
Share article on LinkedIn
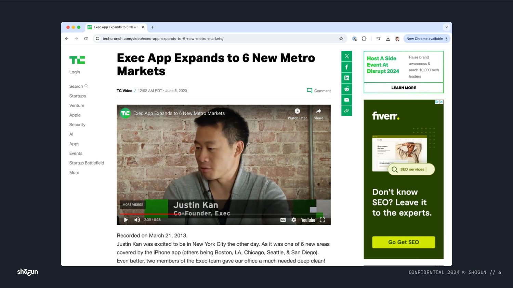(x=346, y=78)
